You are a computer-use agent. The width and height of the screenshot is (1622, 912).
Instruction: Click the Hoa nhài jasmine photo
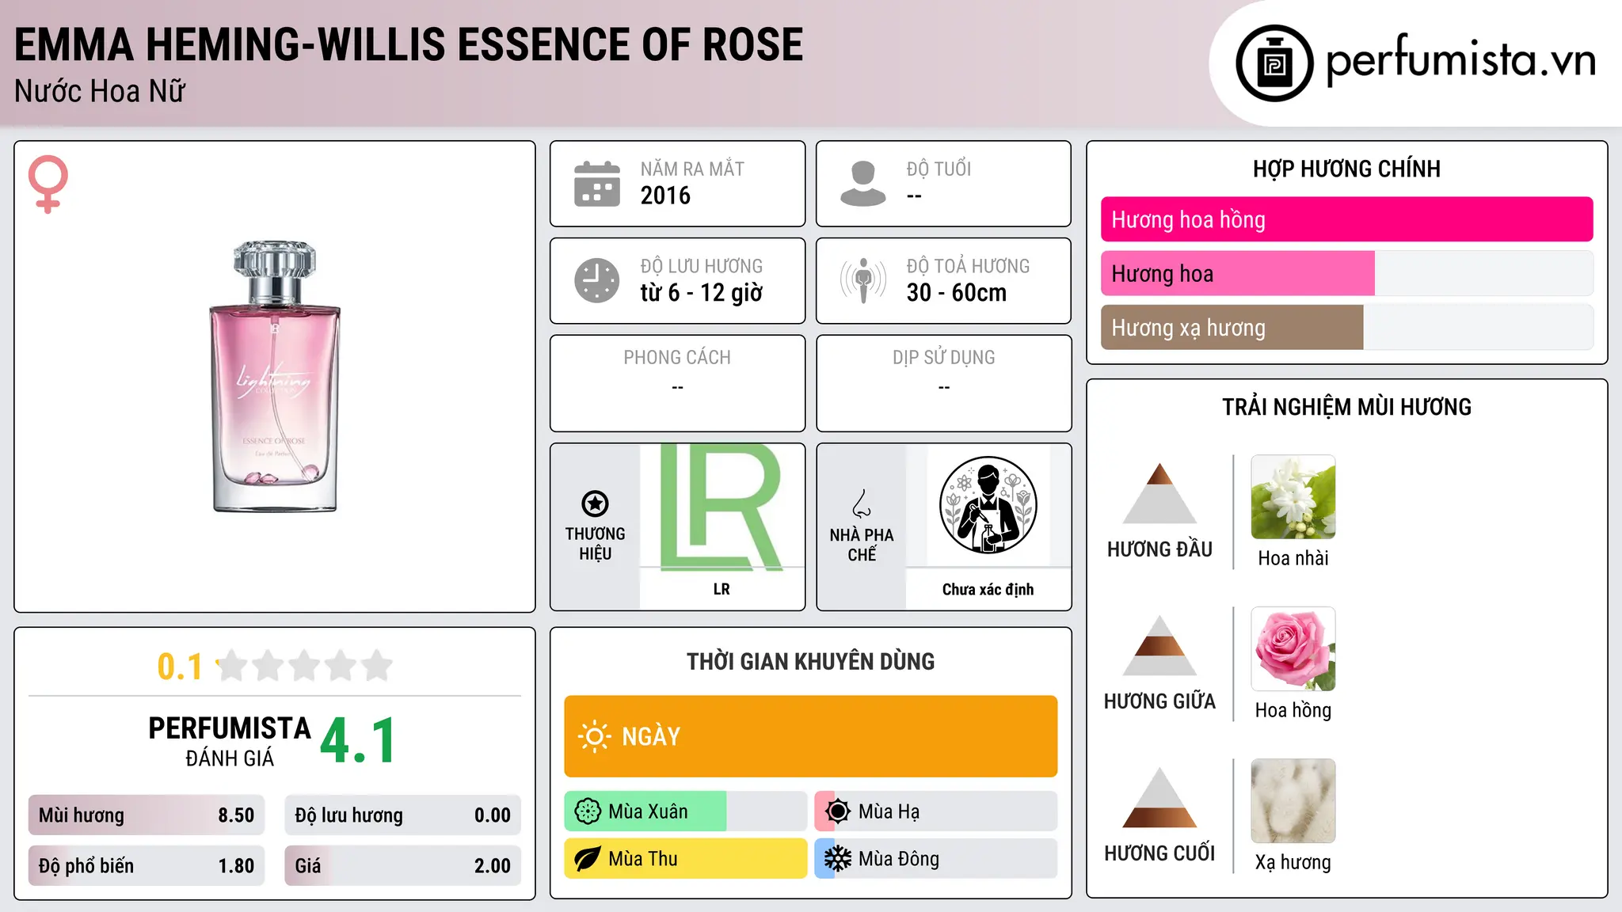point(1293,497)
